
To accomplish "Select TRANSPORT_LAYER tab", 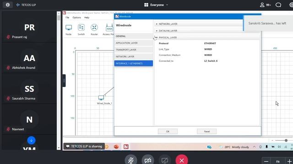I will pos(134,50).
